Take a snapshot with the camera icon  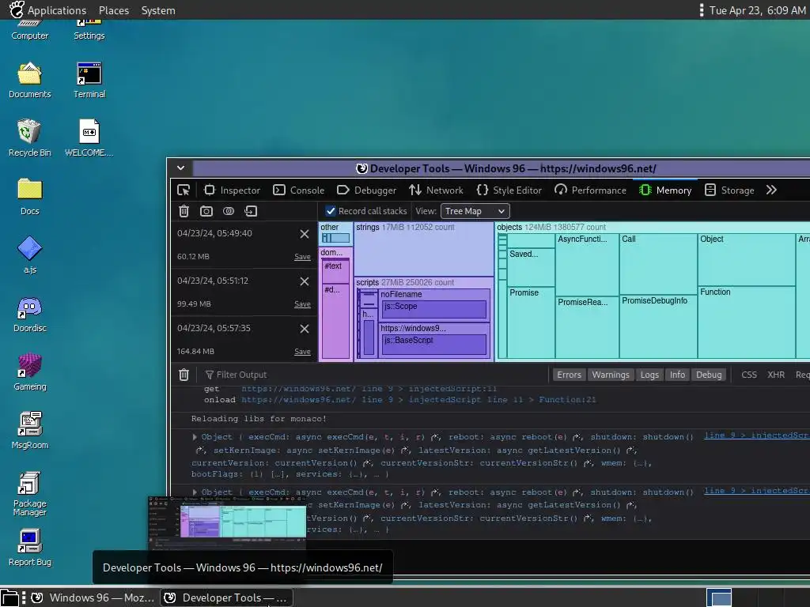coord(206,211)
